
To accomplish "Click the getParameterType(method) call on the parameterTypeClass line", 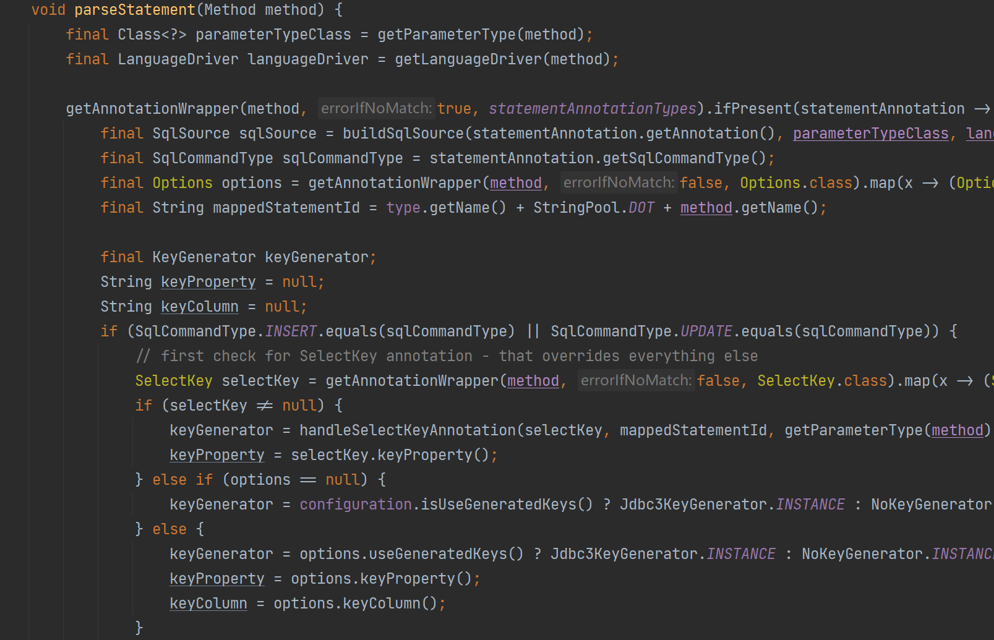I will (x=445, y=35).
